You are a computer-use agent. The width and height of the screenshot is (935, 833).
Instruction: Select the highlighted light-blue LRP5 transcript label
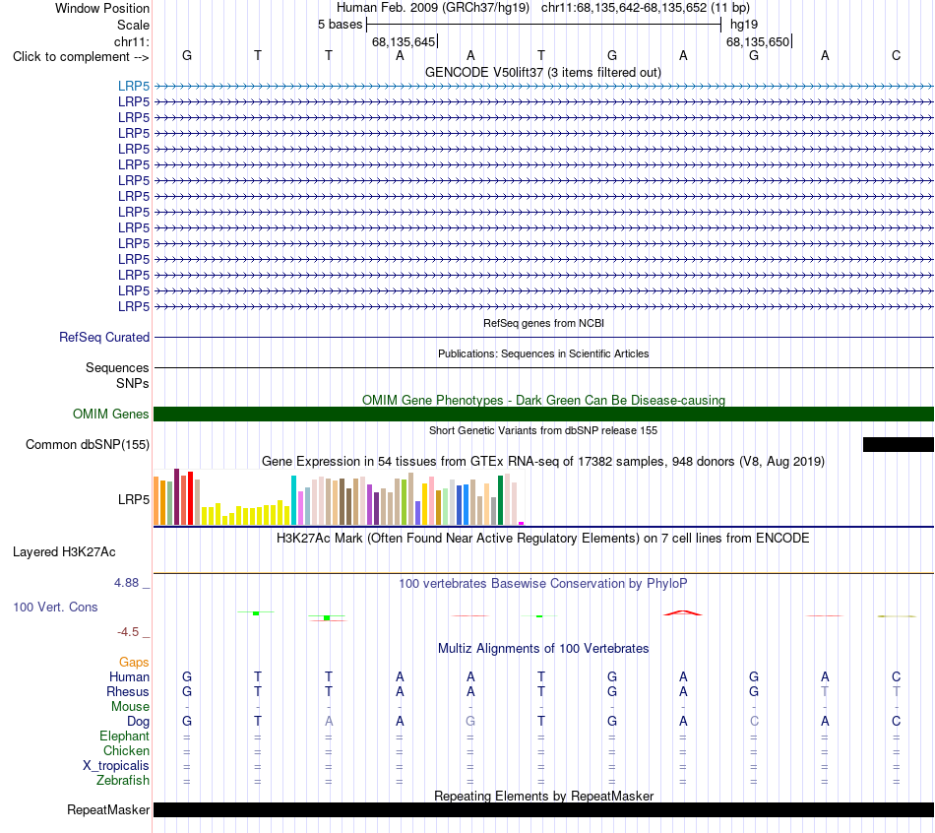(x=134, y=86)
